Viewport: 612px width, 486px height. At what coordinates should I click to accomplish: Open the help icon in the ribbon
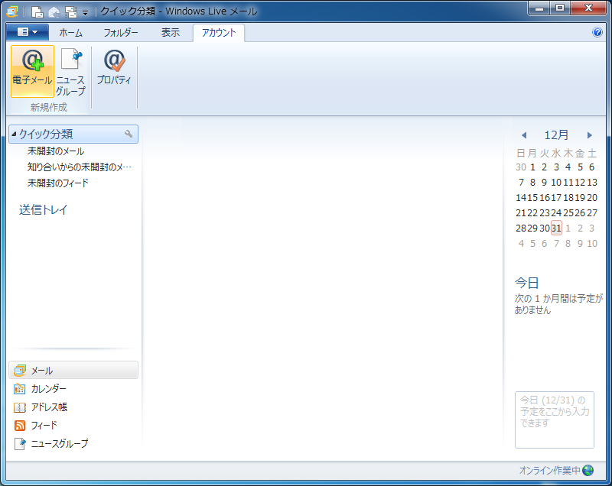tap(597, 32)
